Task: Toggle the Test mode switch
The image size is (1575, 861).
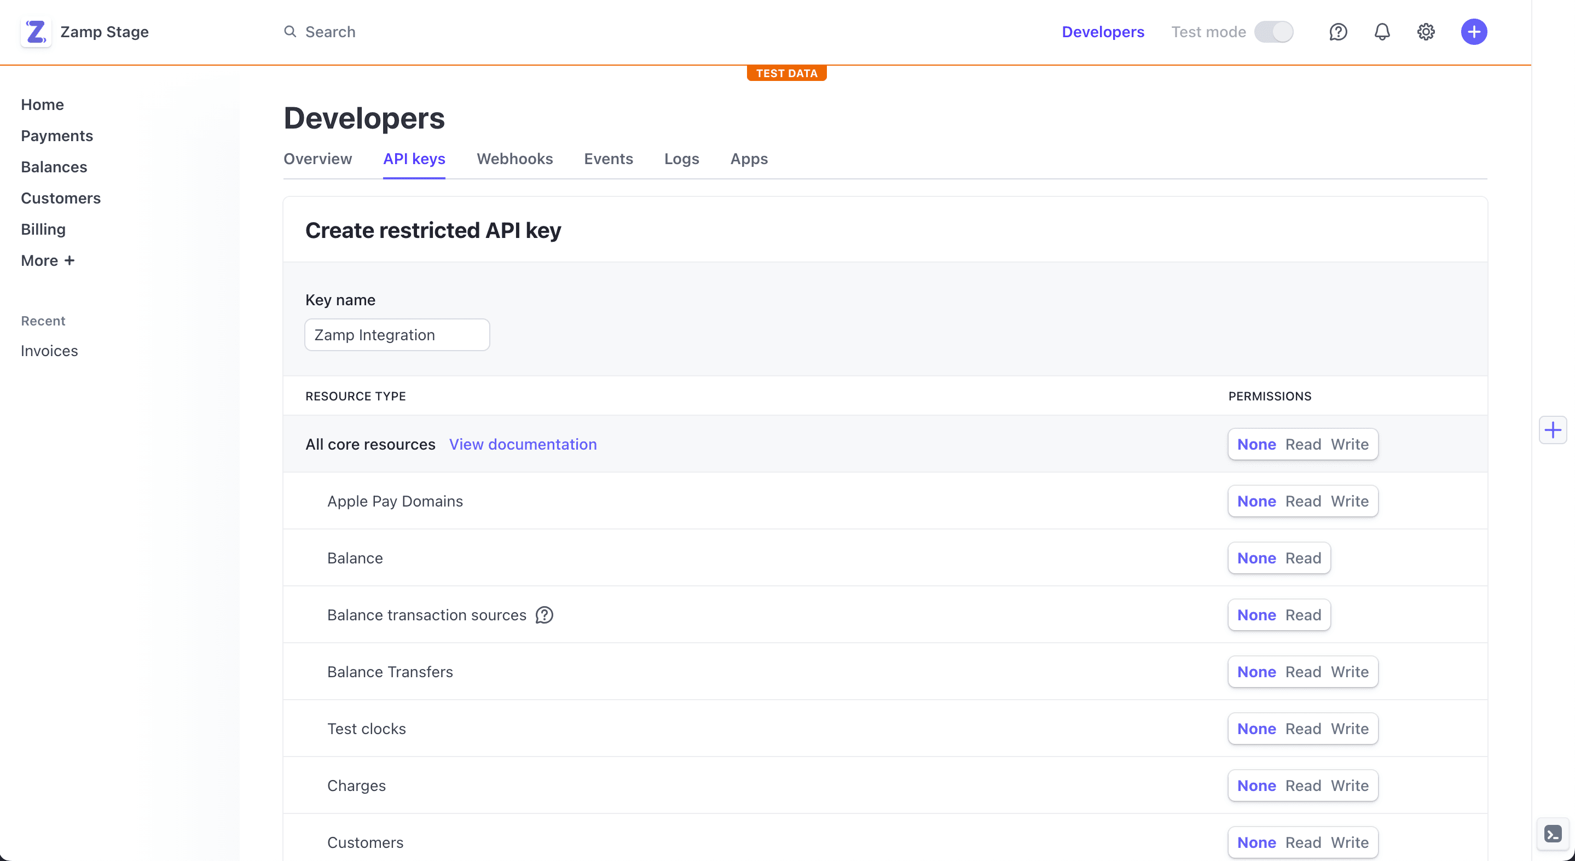Action: (x=1273, y=32)
